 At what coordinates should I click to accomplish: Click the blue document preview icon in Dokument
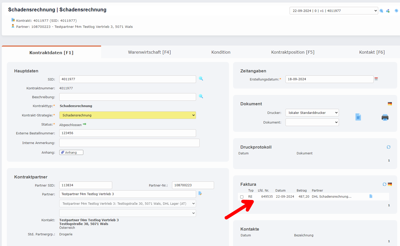tap(358, 117)
